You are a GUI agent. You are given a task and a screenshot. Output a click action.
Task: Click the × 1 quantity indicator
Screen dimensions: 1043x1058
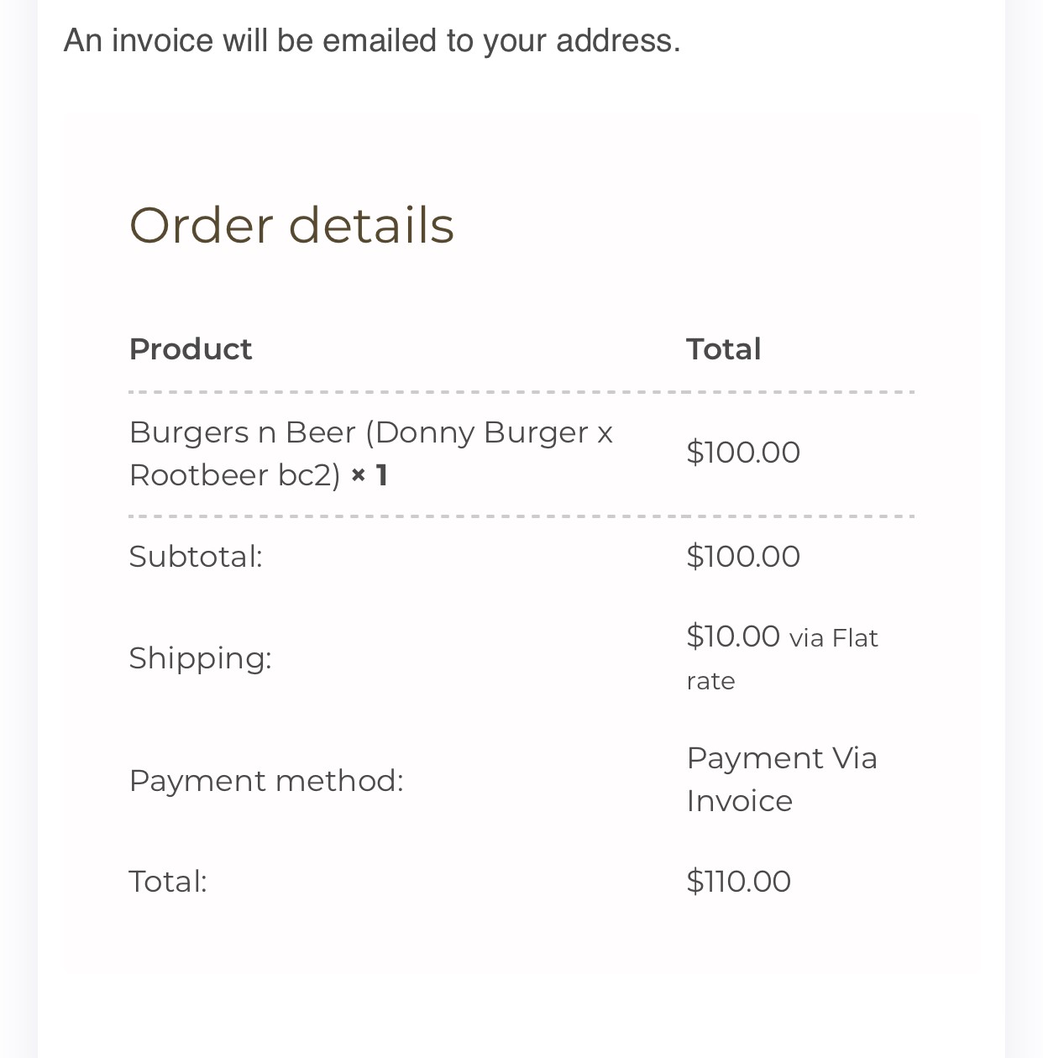click(x=370, y=476)
